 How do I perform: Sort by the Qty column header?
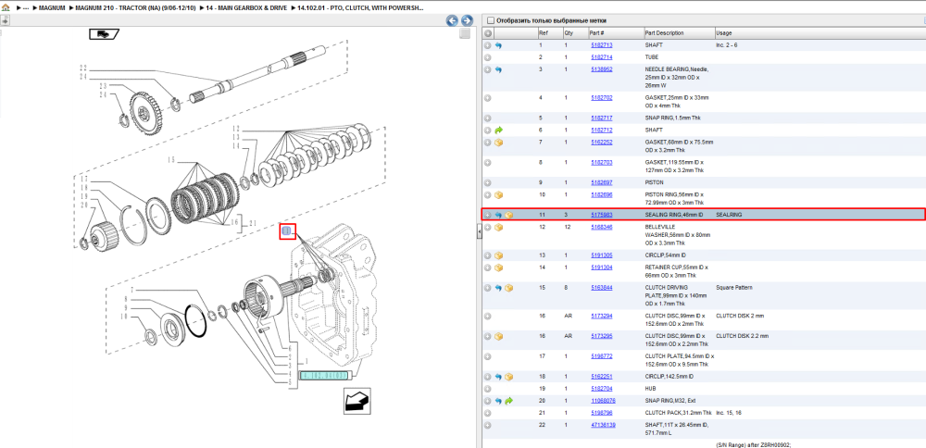569,33
